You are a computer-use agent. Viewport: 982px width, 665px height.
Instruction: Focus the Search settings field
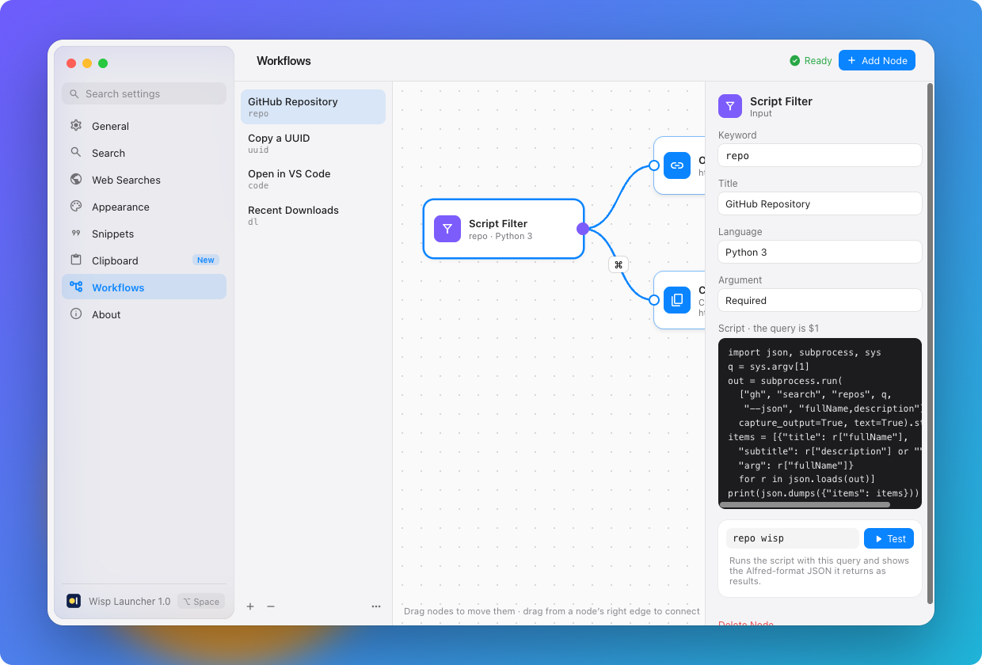click(x=144, y=93)
